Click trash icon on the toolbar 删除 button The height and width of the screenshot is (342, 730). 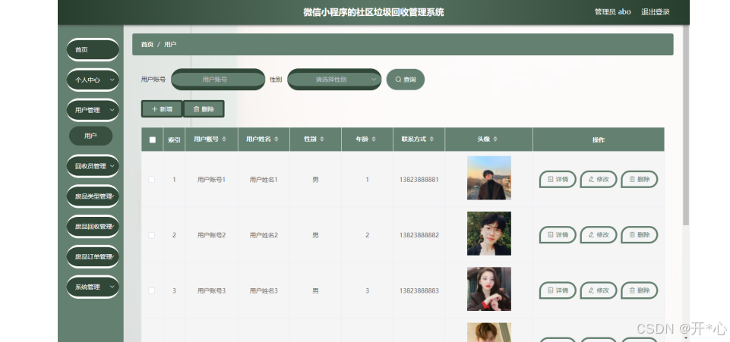click(x=196, y=109)
